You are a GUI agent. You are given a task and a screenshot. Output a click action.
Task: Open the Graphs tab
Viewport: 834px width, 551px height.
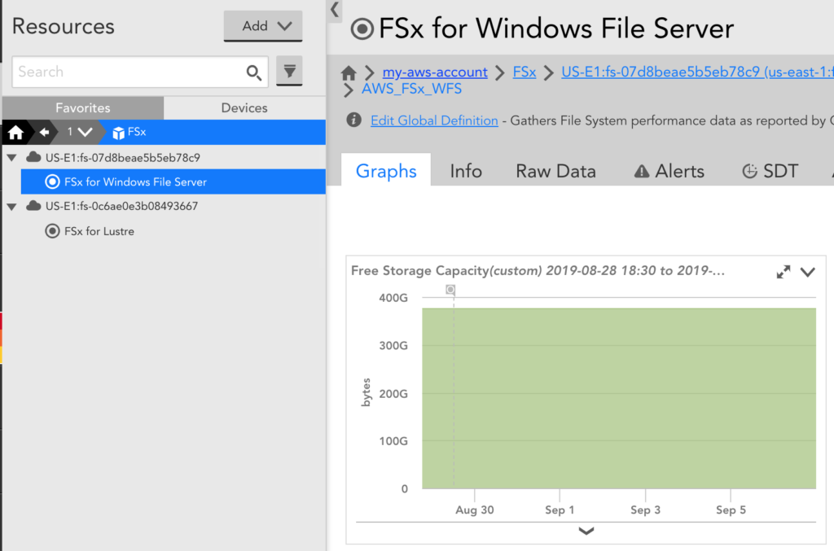click(x=386, y=171)
